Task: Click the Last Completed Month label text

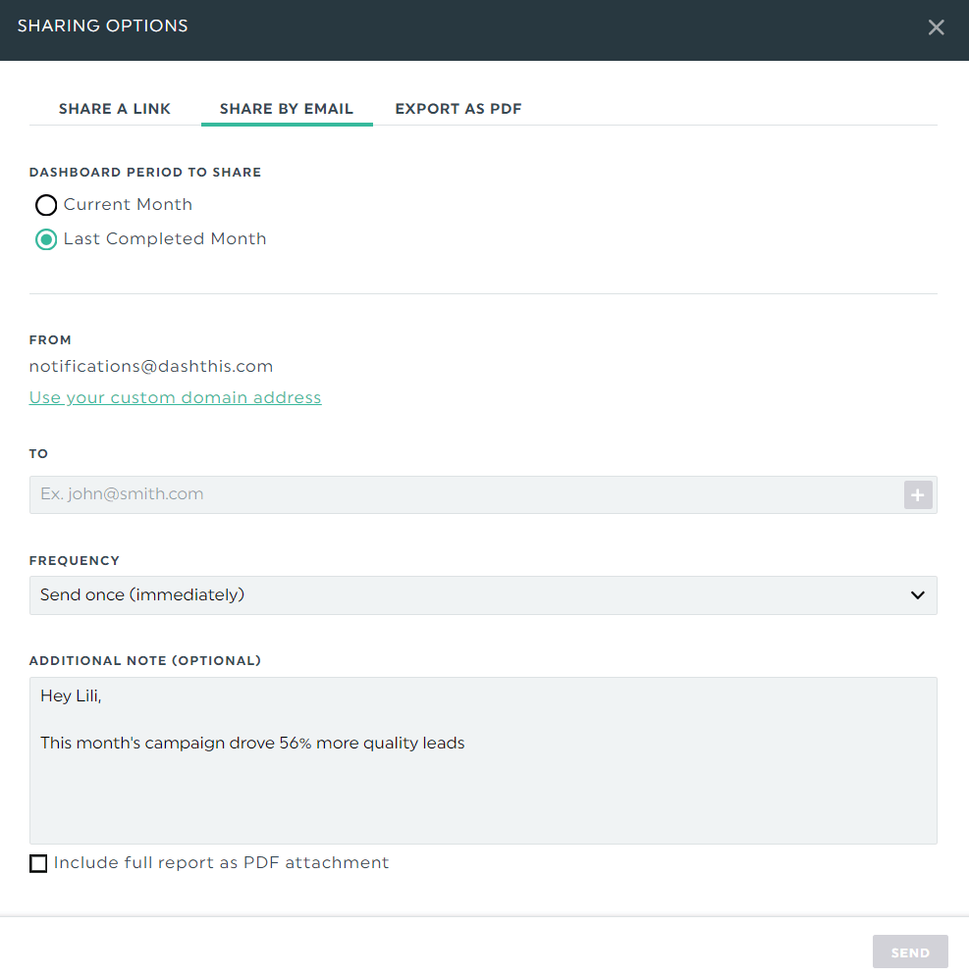Action: [x=165, y=238]
